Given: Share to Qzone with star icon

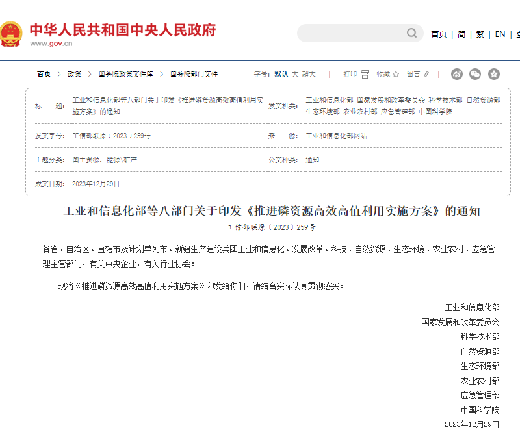Looking at the screenshot, I should tap(494, 74).
